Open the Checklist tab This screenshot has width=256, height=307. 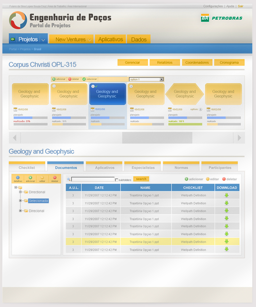click(x=27, y=166)
